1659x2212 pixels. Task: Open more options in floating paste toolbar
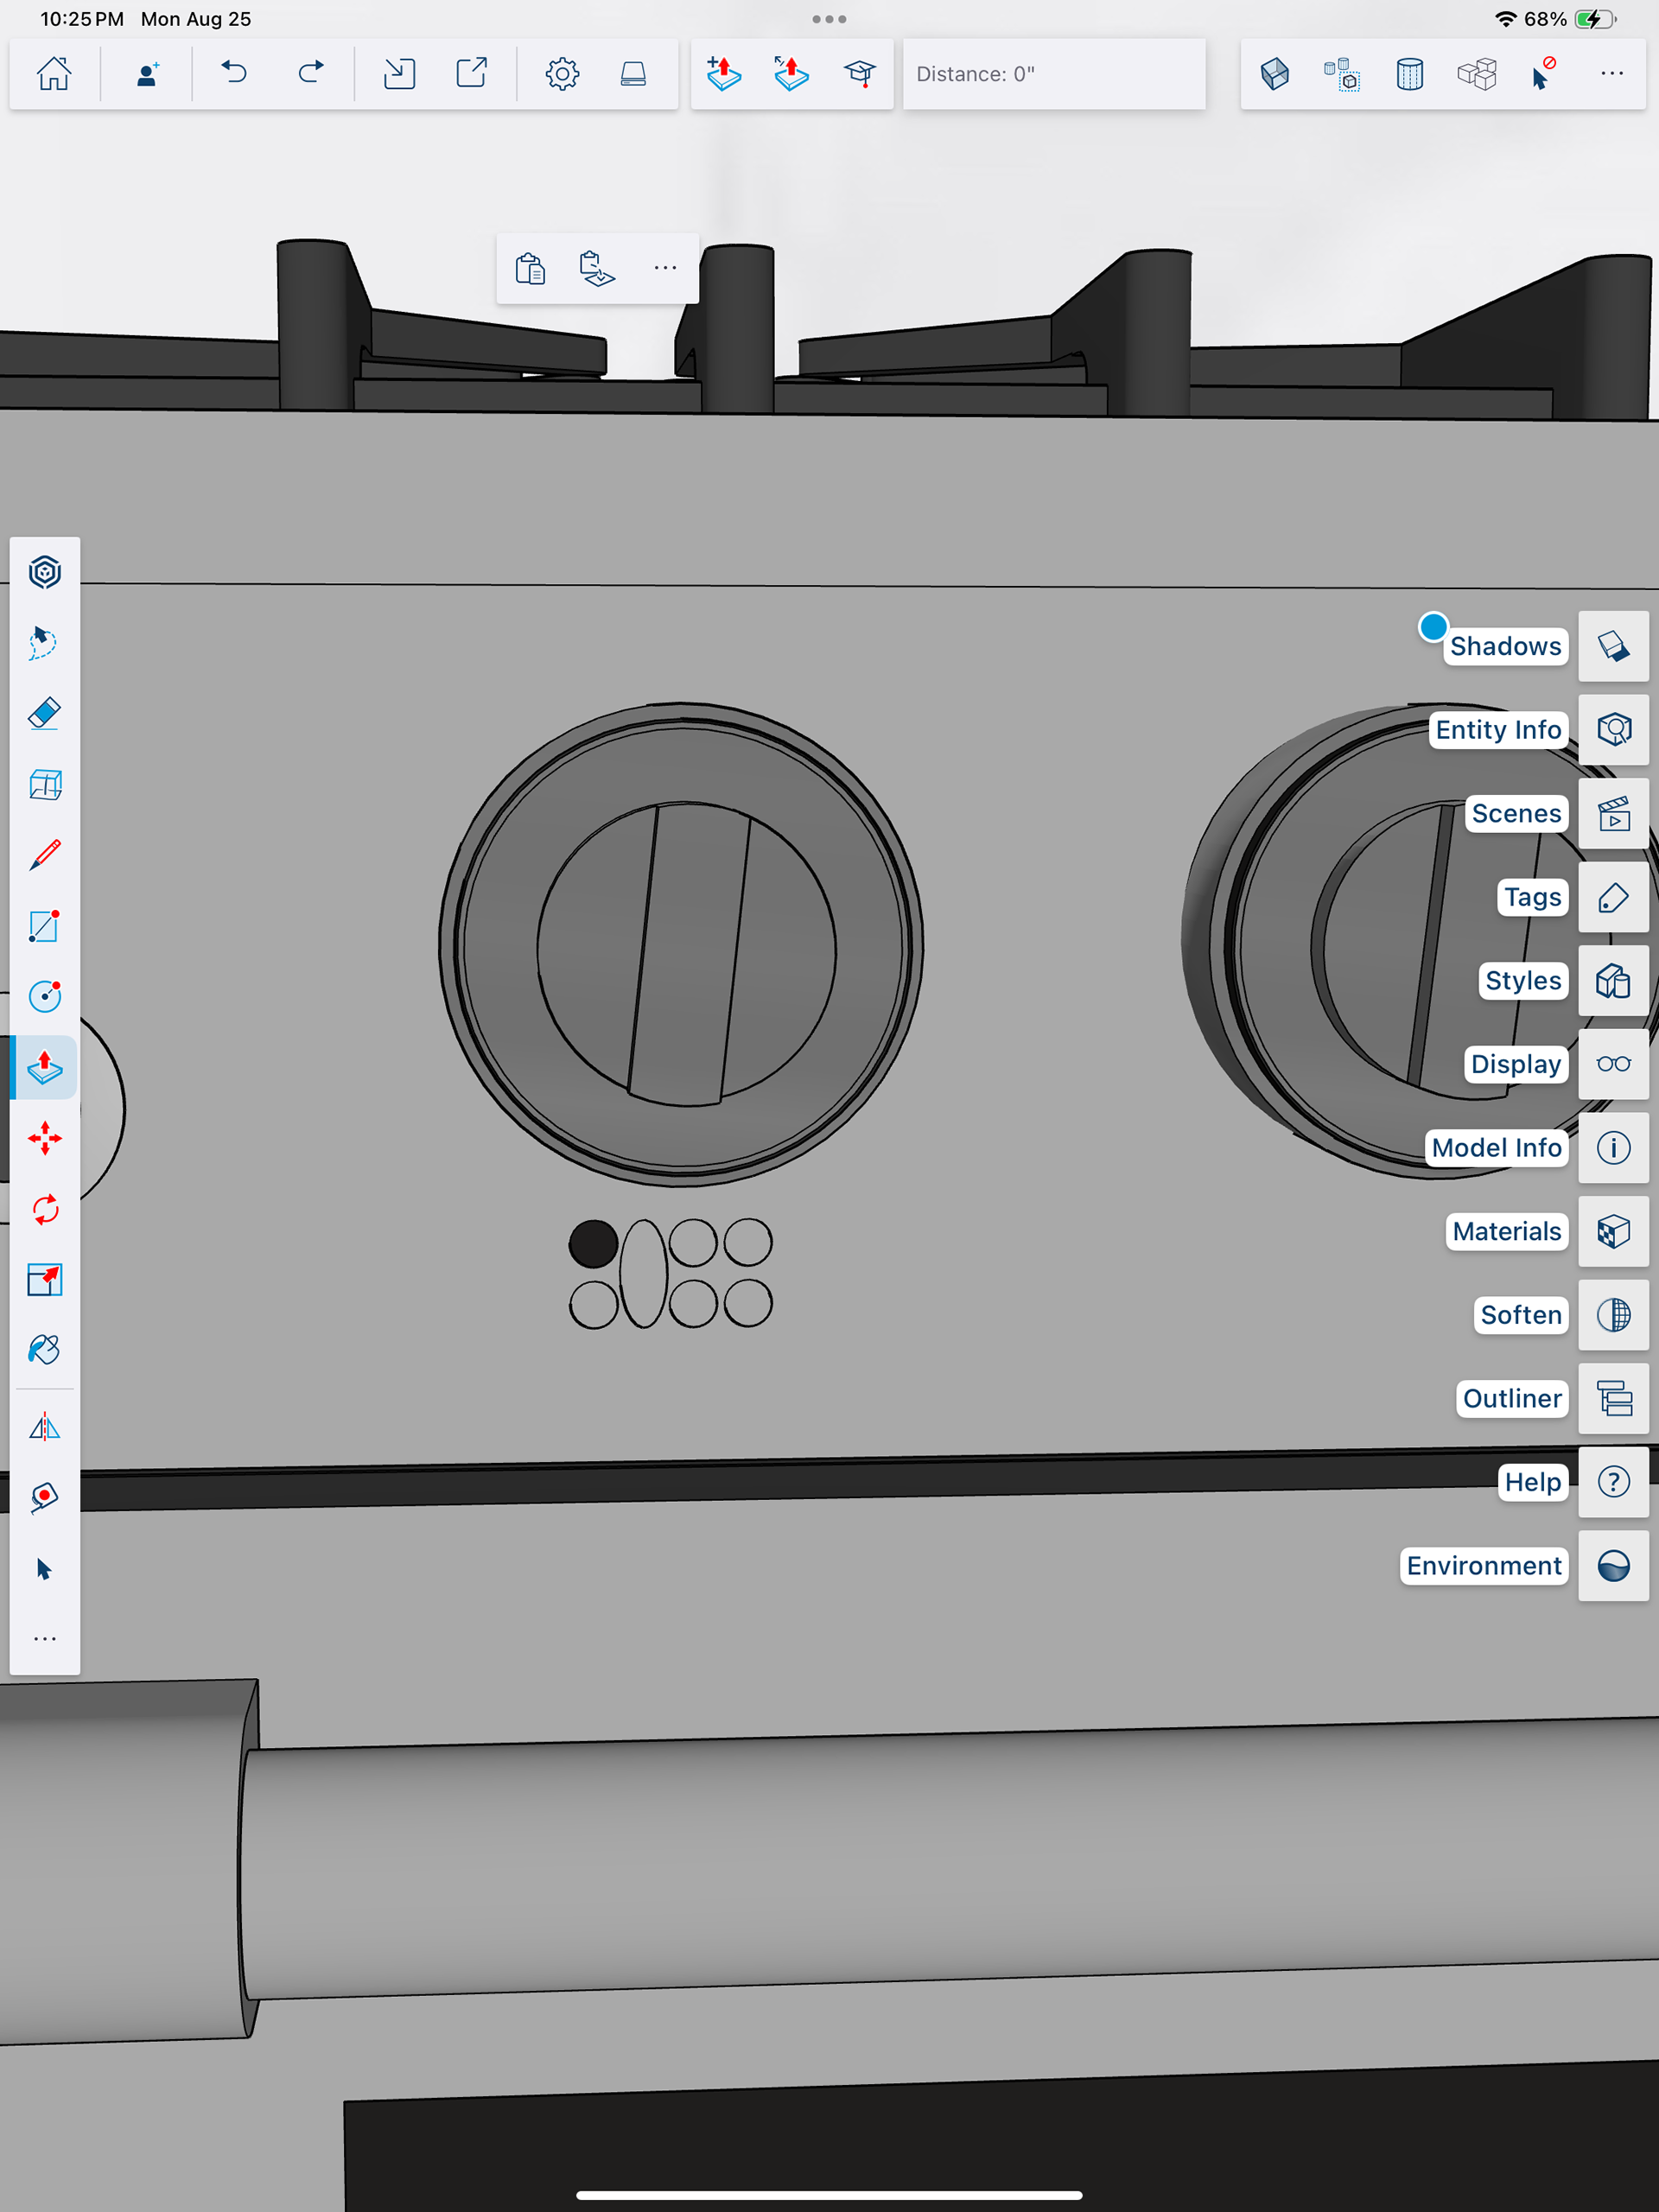pos(665,268)
